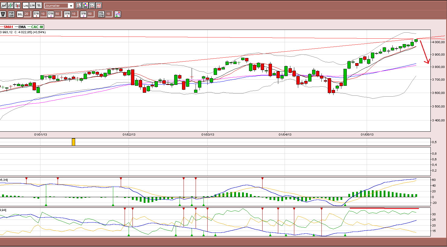Image resolution: width=447 pixels, height=247 pixels.
Task: Toggle the SMA 2 indicator
Action: click(x=83, y=14)
